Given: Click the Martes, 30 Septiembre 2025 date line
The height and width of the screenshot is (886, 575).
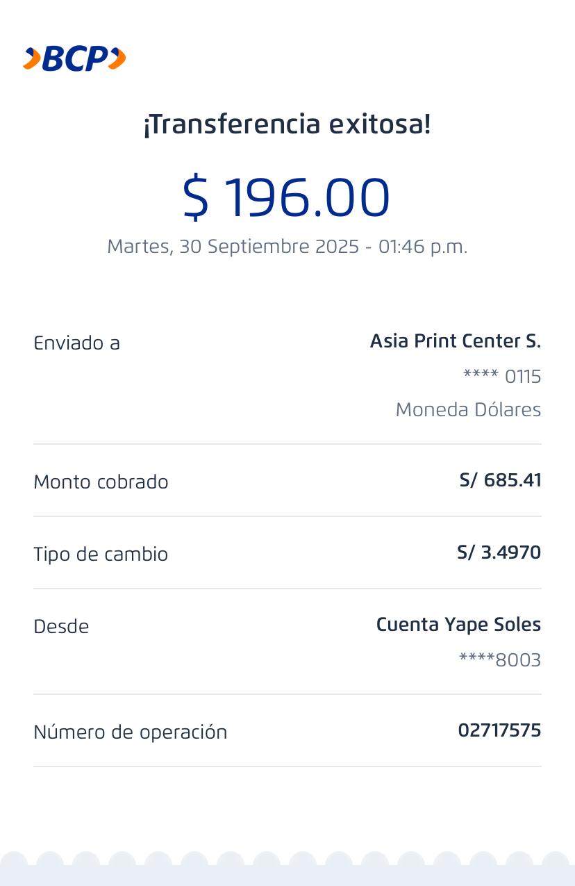Looking at the screenshot, I should tap(287, 247).
